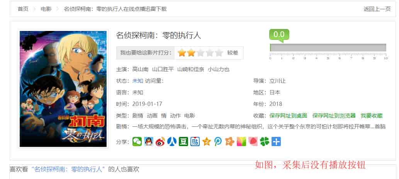Image resolution: width=399 pixels, height=179 pixels.
Task: Share via the pink petal icon
Action: 253,141
